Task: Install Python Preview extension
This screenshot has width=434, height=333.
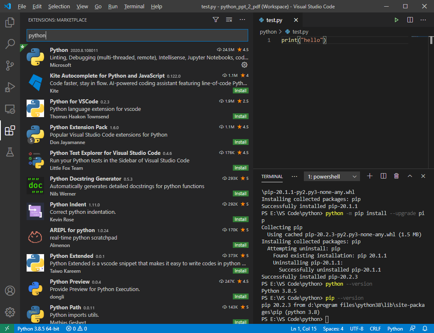Action: (241, 296)
